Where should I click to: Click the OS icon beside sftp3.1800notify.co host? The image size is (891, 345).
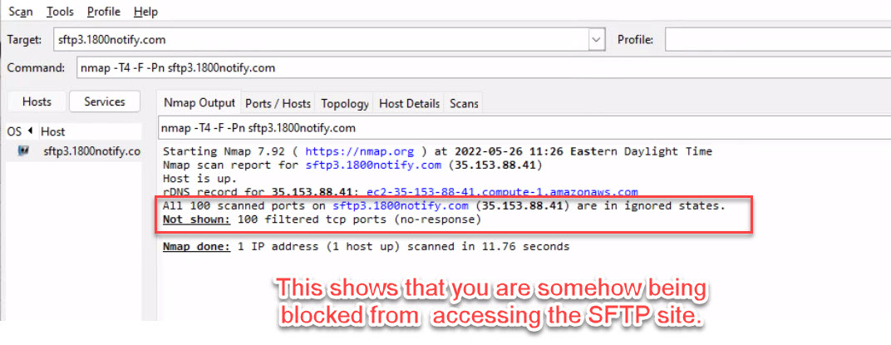click(x=25, y=151)
